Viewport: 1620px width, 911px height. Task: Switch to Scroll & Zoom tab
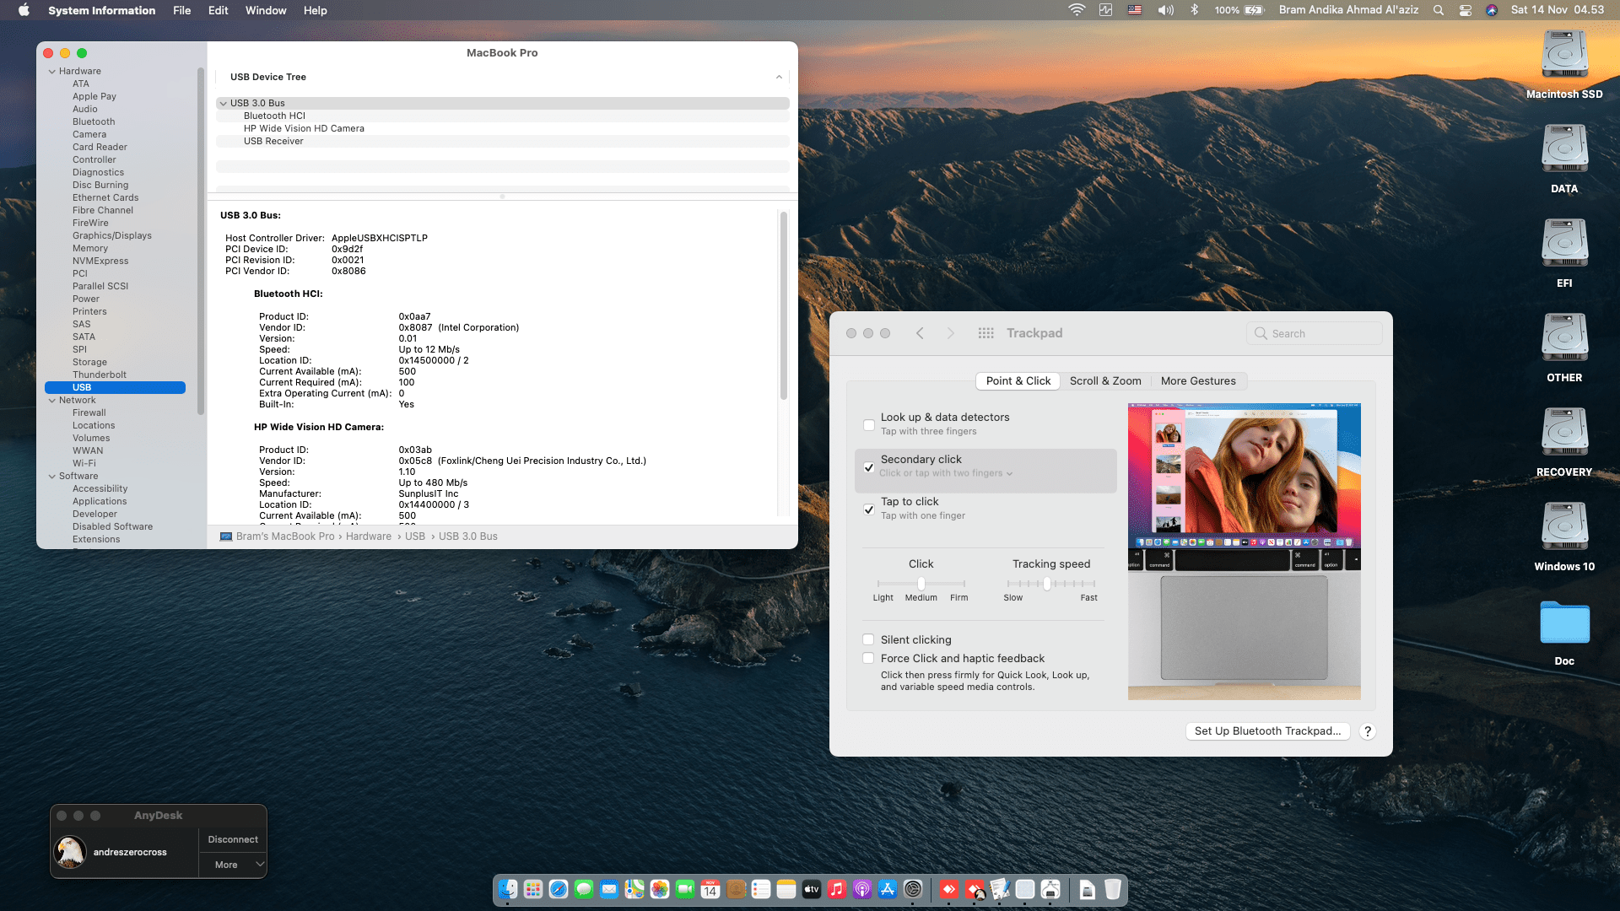pyautogui.click(x=1105, y=380)
